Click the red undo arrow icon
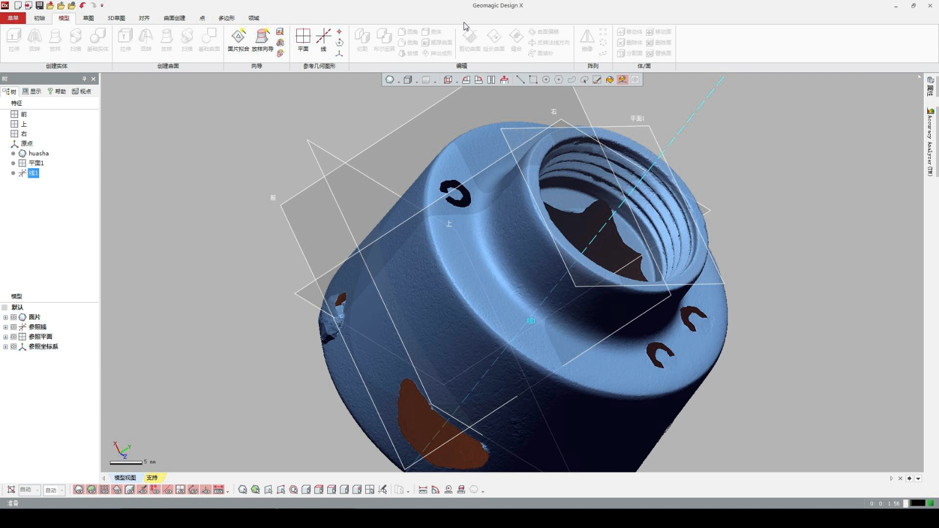The image size is (939, 528). [82, 5]
